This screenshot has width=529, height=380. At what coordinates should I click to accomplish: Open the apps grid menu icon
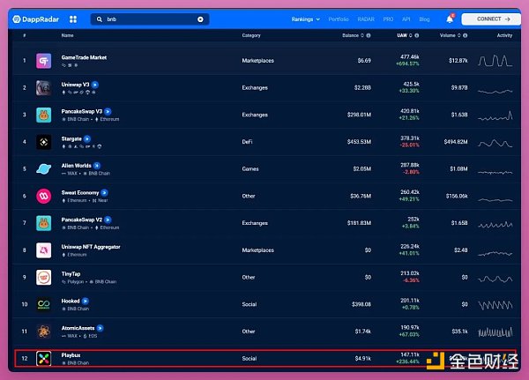[72, 19]
